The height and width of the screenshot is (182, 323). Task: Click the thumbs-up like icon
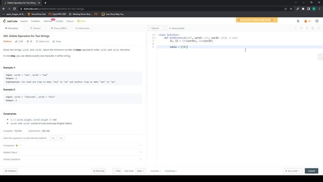(x=17, y=41)
